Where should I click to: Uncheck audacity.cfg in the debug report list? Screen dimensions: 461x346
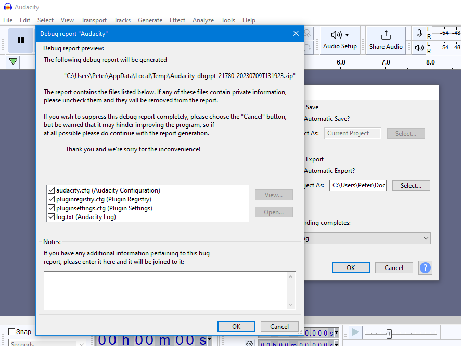(x=51, y=191)
